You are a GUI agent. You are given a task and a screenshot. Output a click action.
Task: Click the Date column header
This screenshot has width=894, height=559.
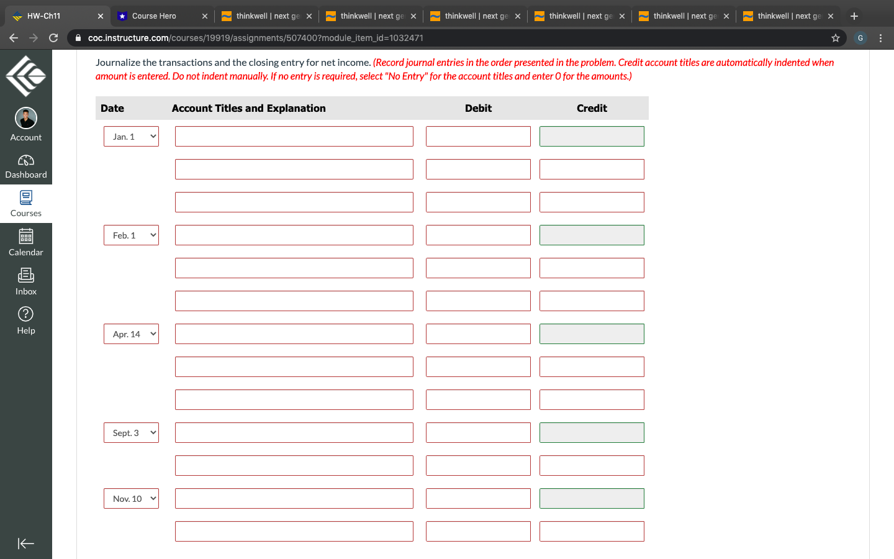pos(112,108)
